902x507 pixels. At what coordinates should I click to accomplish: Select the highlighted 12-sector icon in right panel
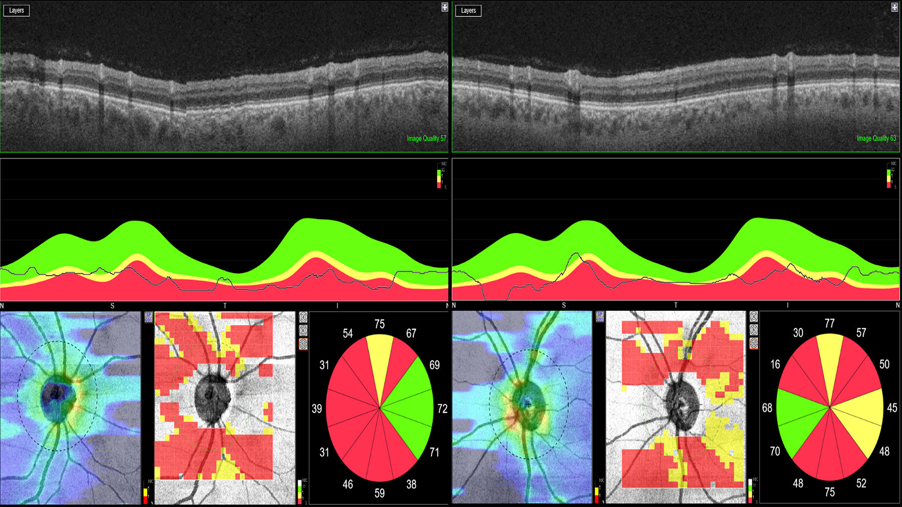(754, 344)
